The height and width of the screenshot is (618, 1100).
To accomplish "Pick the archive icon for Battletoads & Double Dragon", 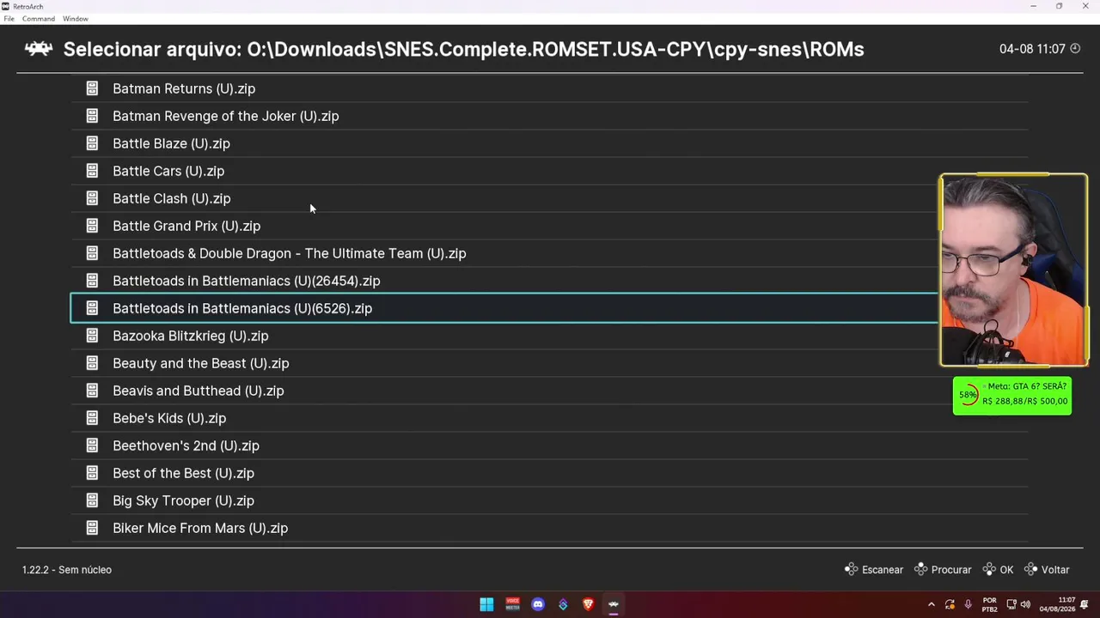I will point(92,253).
